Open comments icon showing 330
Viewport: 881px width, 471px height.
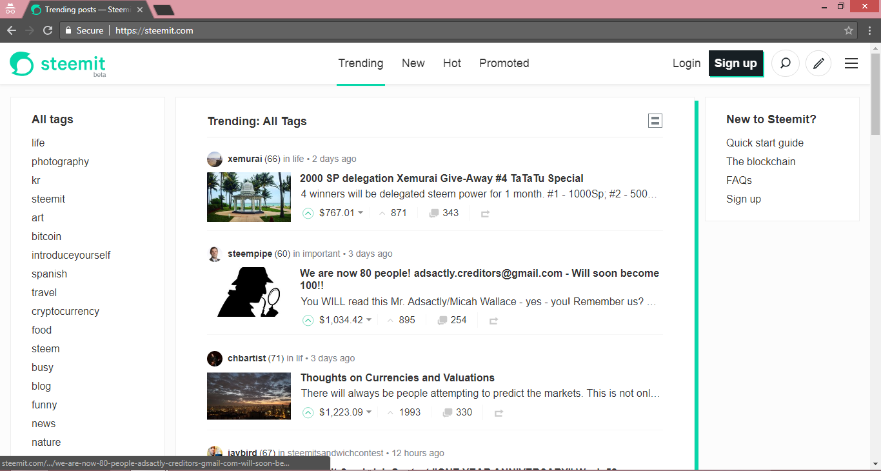point(448,412)
